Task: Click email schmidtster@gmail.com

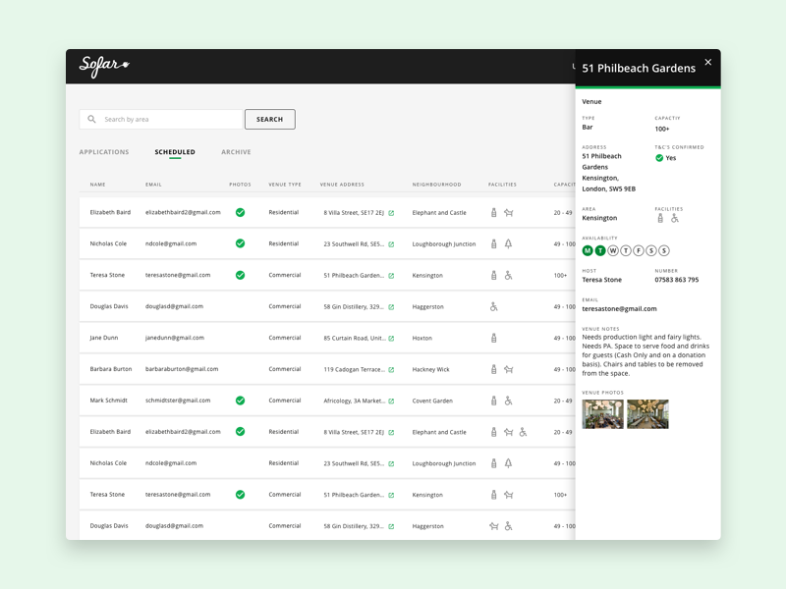Action: coord(178,401)
